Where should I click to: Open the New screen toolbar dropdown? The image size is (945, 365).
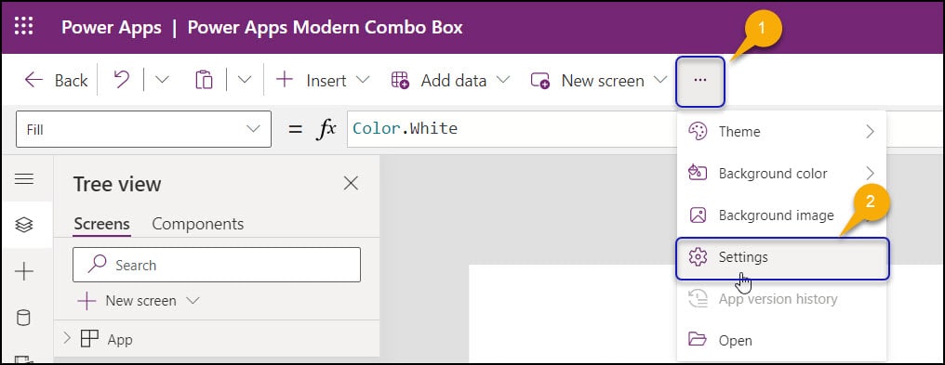pos(599,80)
